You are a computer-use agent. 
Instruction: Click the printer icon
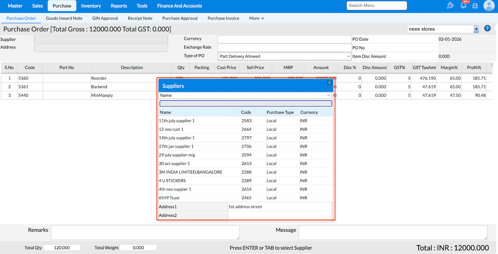coord(475,6)
